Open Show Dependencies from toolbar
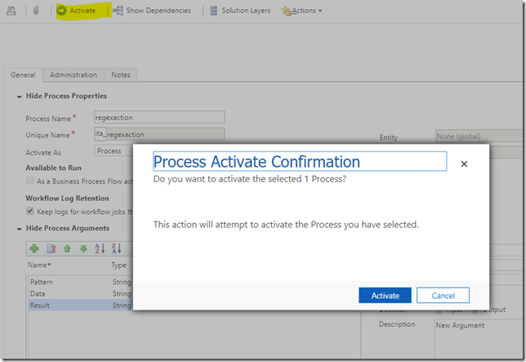This screenshot has height=362, width=526. pos(152,11)
